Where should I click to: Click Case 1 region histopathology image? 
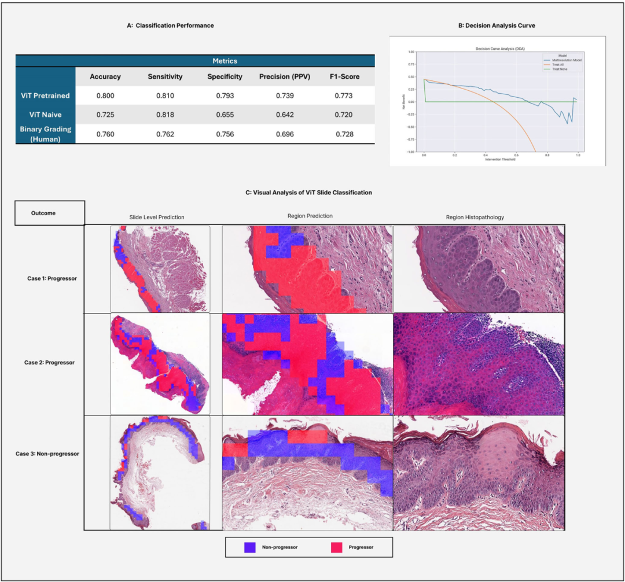pos(479,269)
